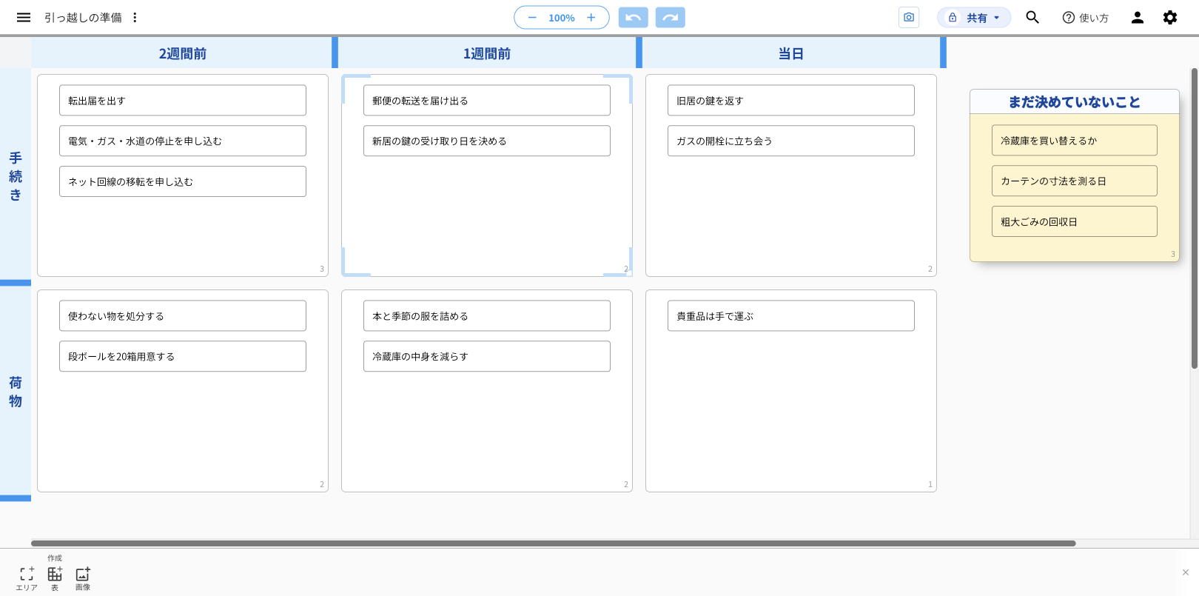Select the カーテンの寸法を測る日 sticky card
This screenshot has height=596, width=1199.
tap(1075, 181)
